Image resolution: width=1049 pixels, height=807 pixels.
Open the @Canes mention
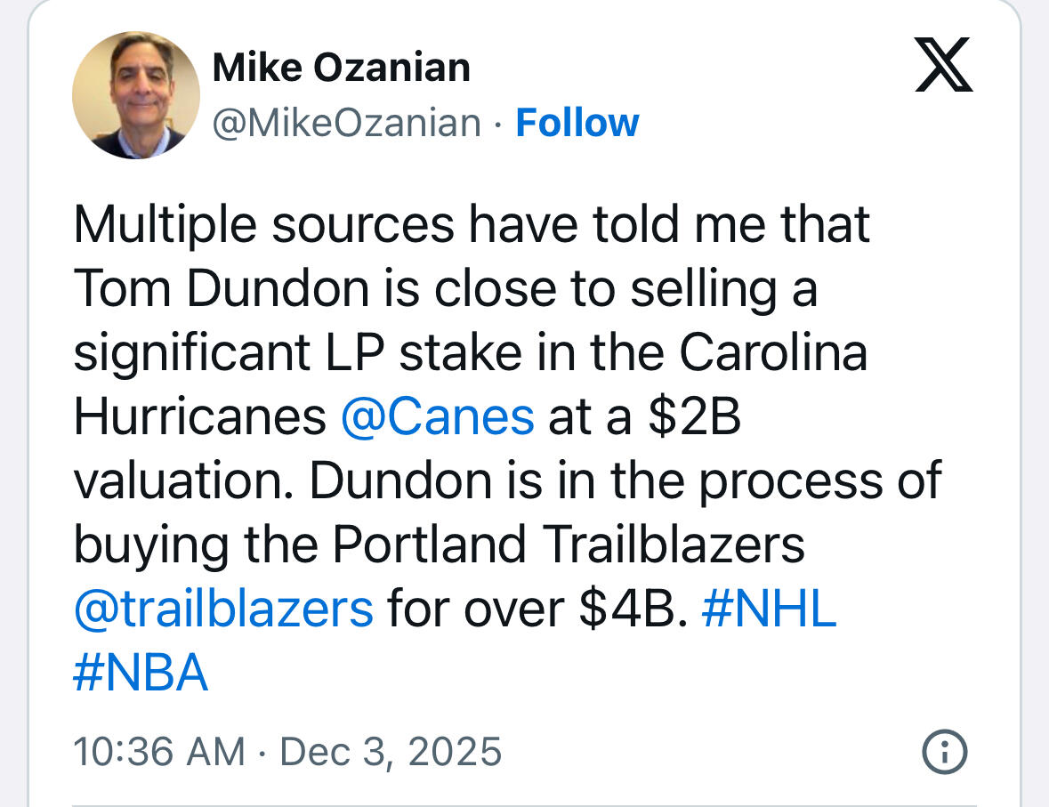[x=437, y=416]
